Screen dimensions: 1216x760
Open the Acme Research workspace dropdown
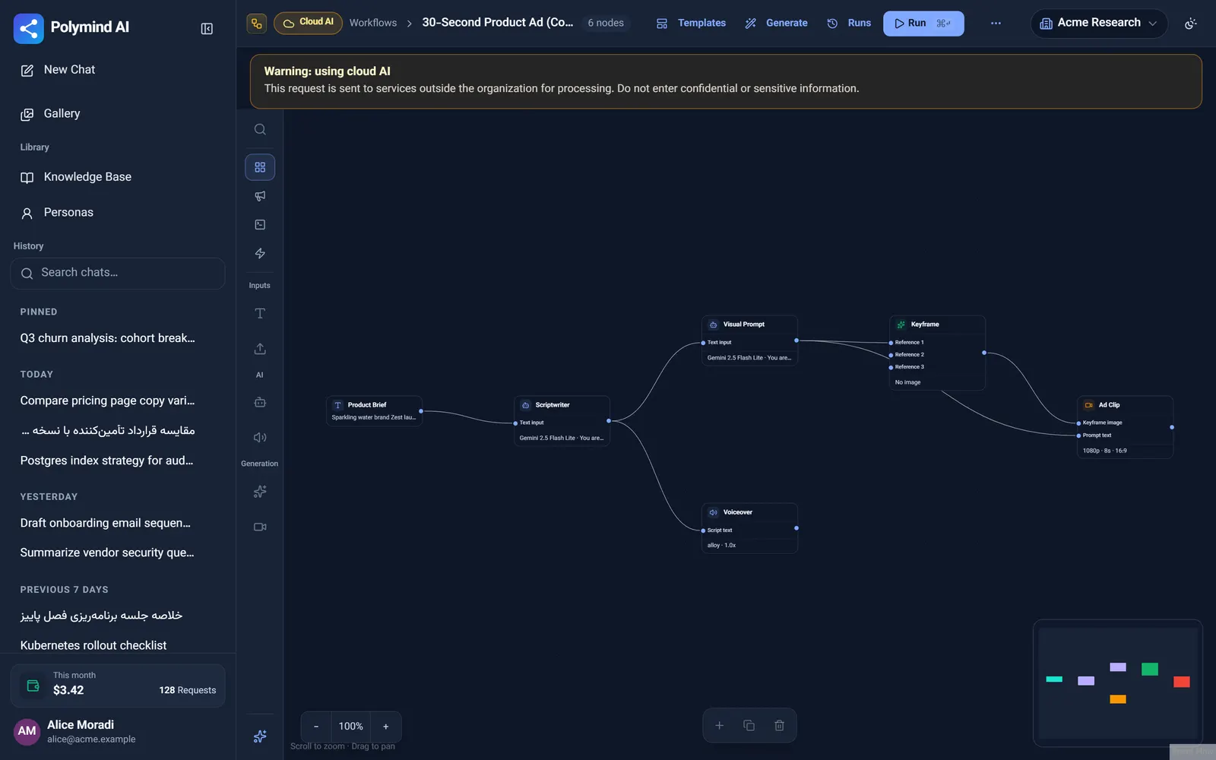(x=1098, y=24)
